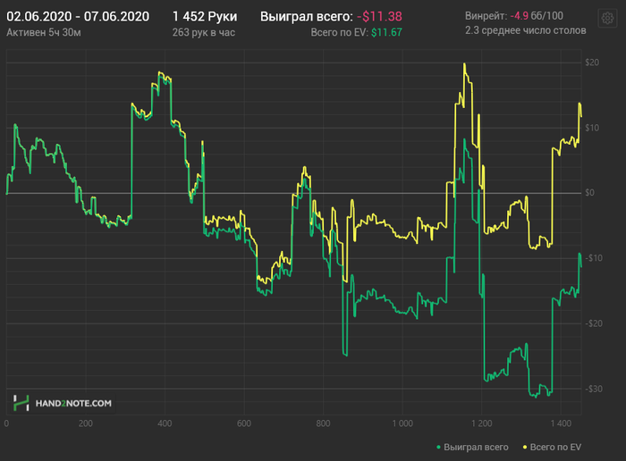Click the 1 200 x-axis label
626x461 pixels.
[481, 423]
